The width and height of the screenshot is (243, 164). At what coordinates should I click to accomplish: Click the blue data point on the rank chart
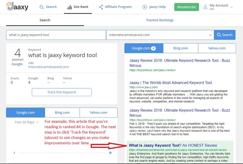click(111, 153)
